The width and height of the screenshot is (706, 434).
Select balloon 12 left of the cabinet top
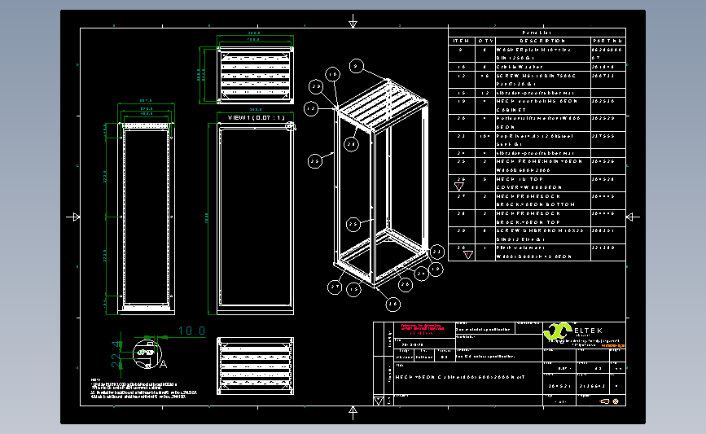(x=311, y=109)
